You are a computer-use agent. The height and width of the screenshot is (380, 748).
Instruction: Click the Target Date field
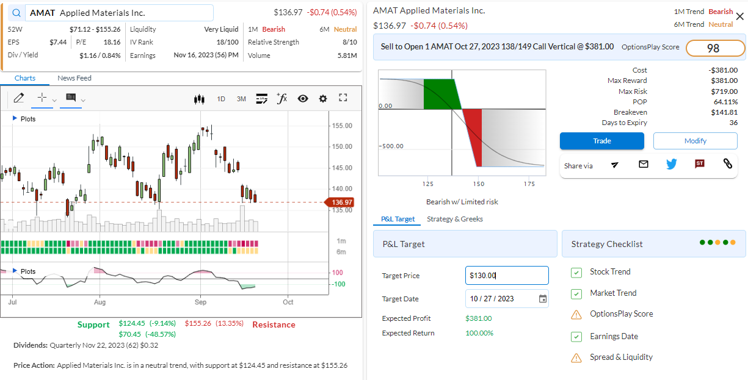507,299
